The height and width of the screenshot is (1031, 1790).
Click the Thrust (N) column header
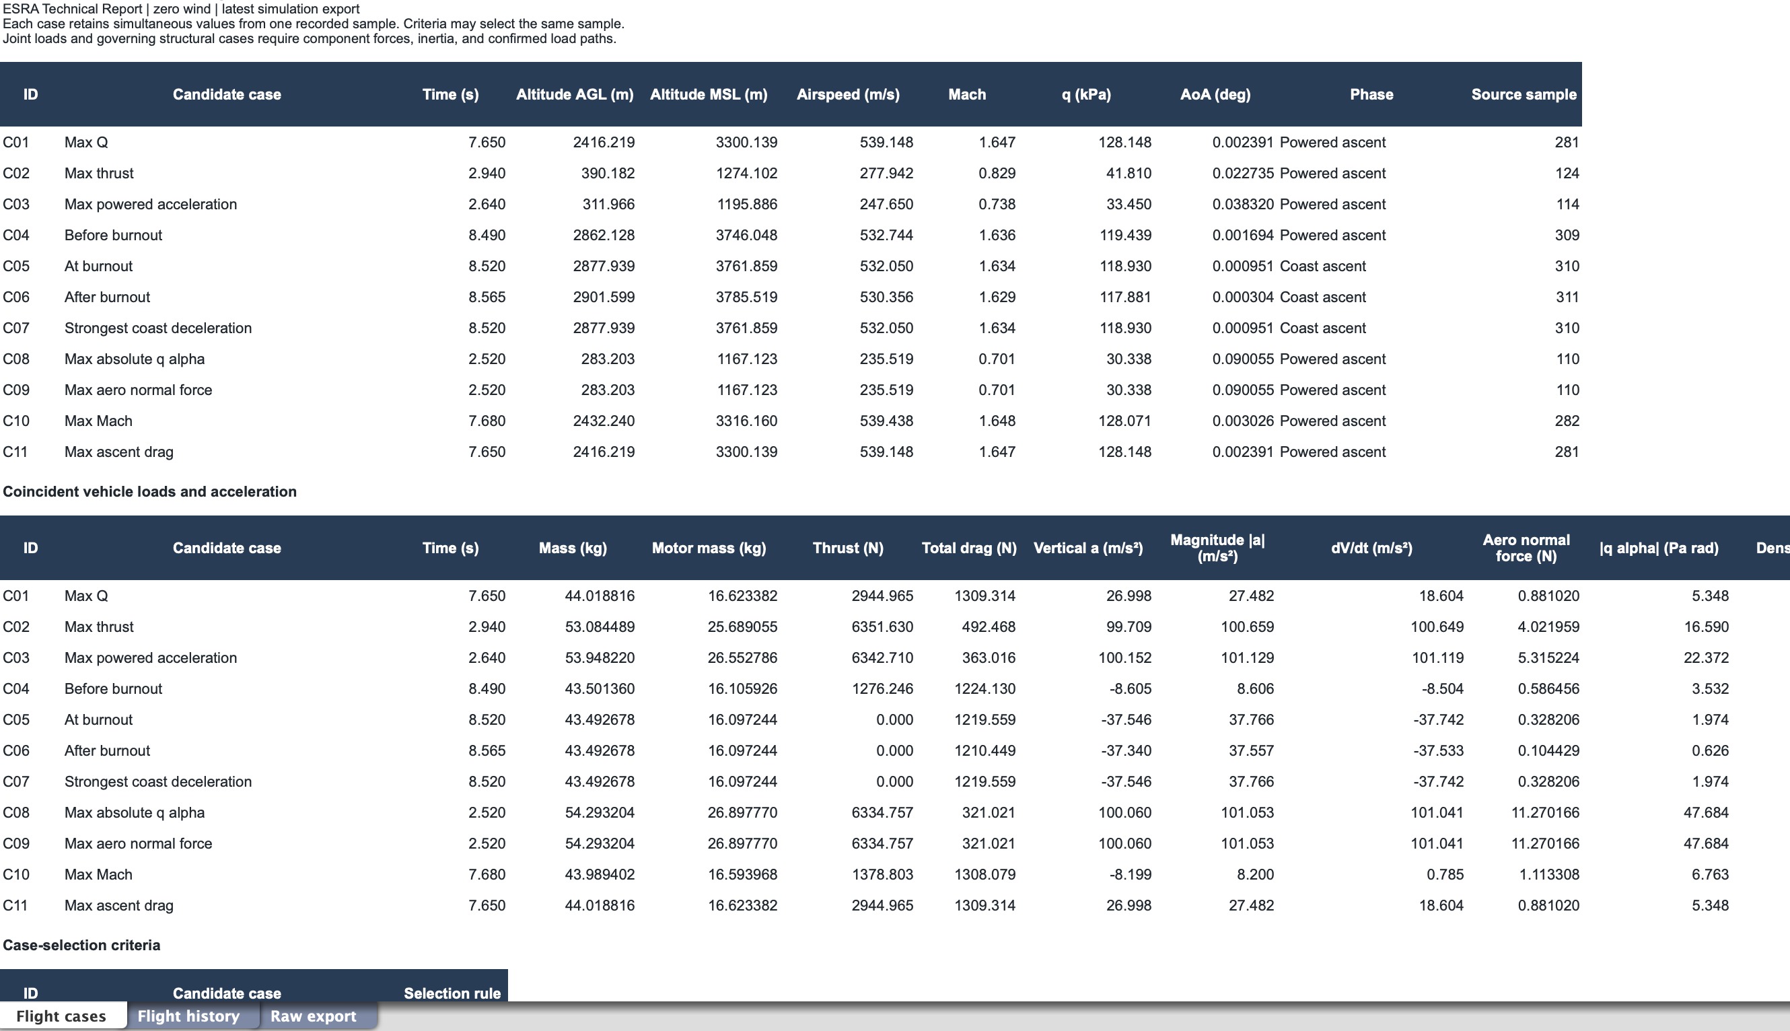tap(848, 547)
